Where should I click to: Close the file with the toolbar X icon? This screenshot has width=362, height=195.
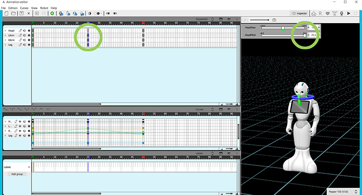(x=28, y=13)
